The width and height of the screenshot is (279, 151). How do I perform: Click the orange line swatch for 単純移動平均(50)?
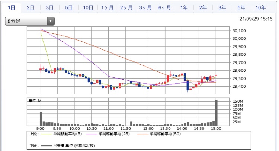pos(143,134)
